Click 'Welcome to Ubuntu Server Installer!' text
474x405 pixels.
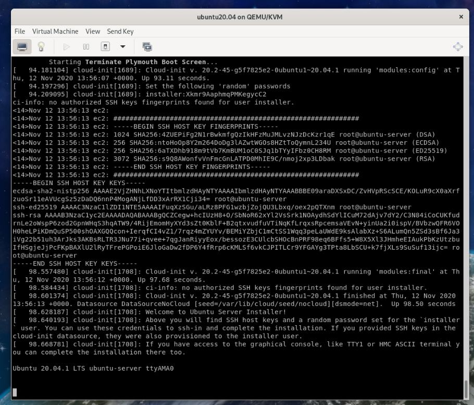(x=216, y=312)
